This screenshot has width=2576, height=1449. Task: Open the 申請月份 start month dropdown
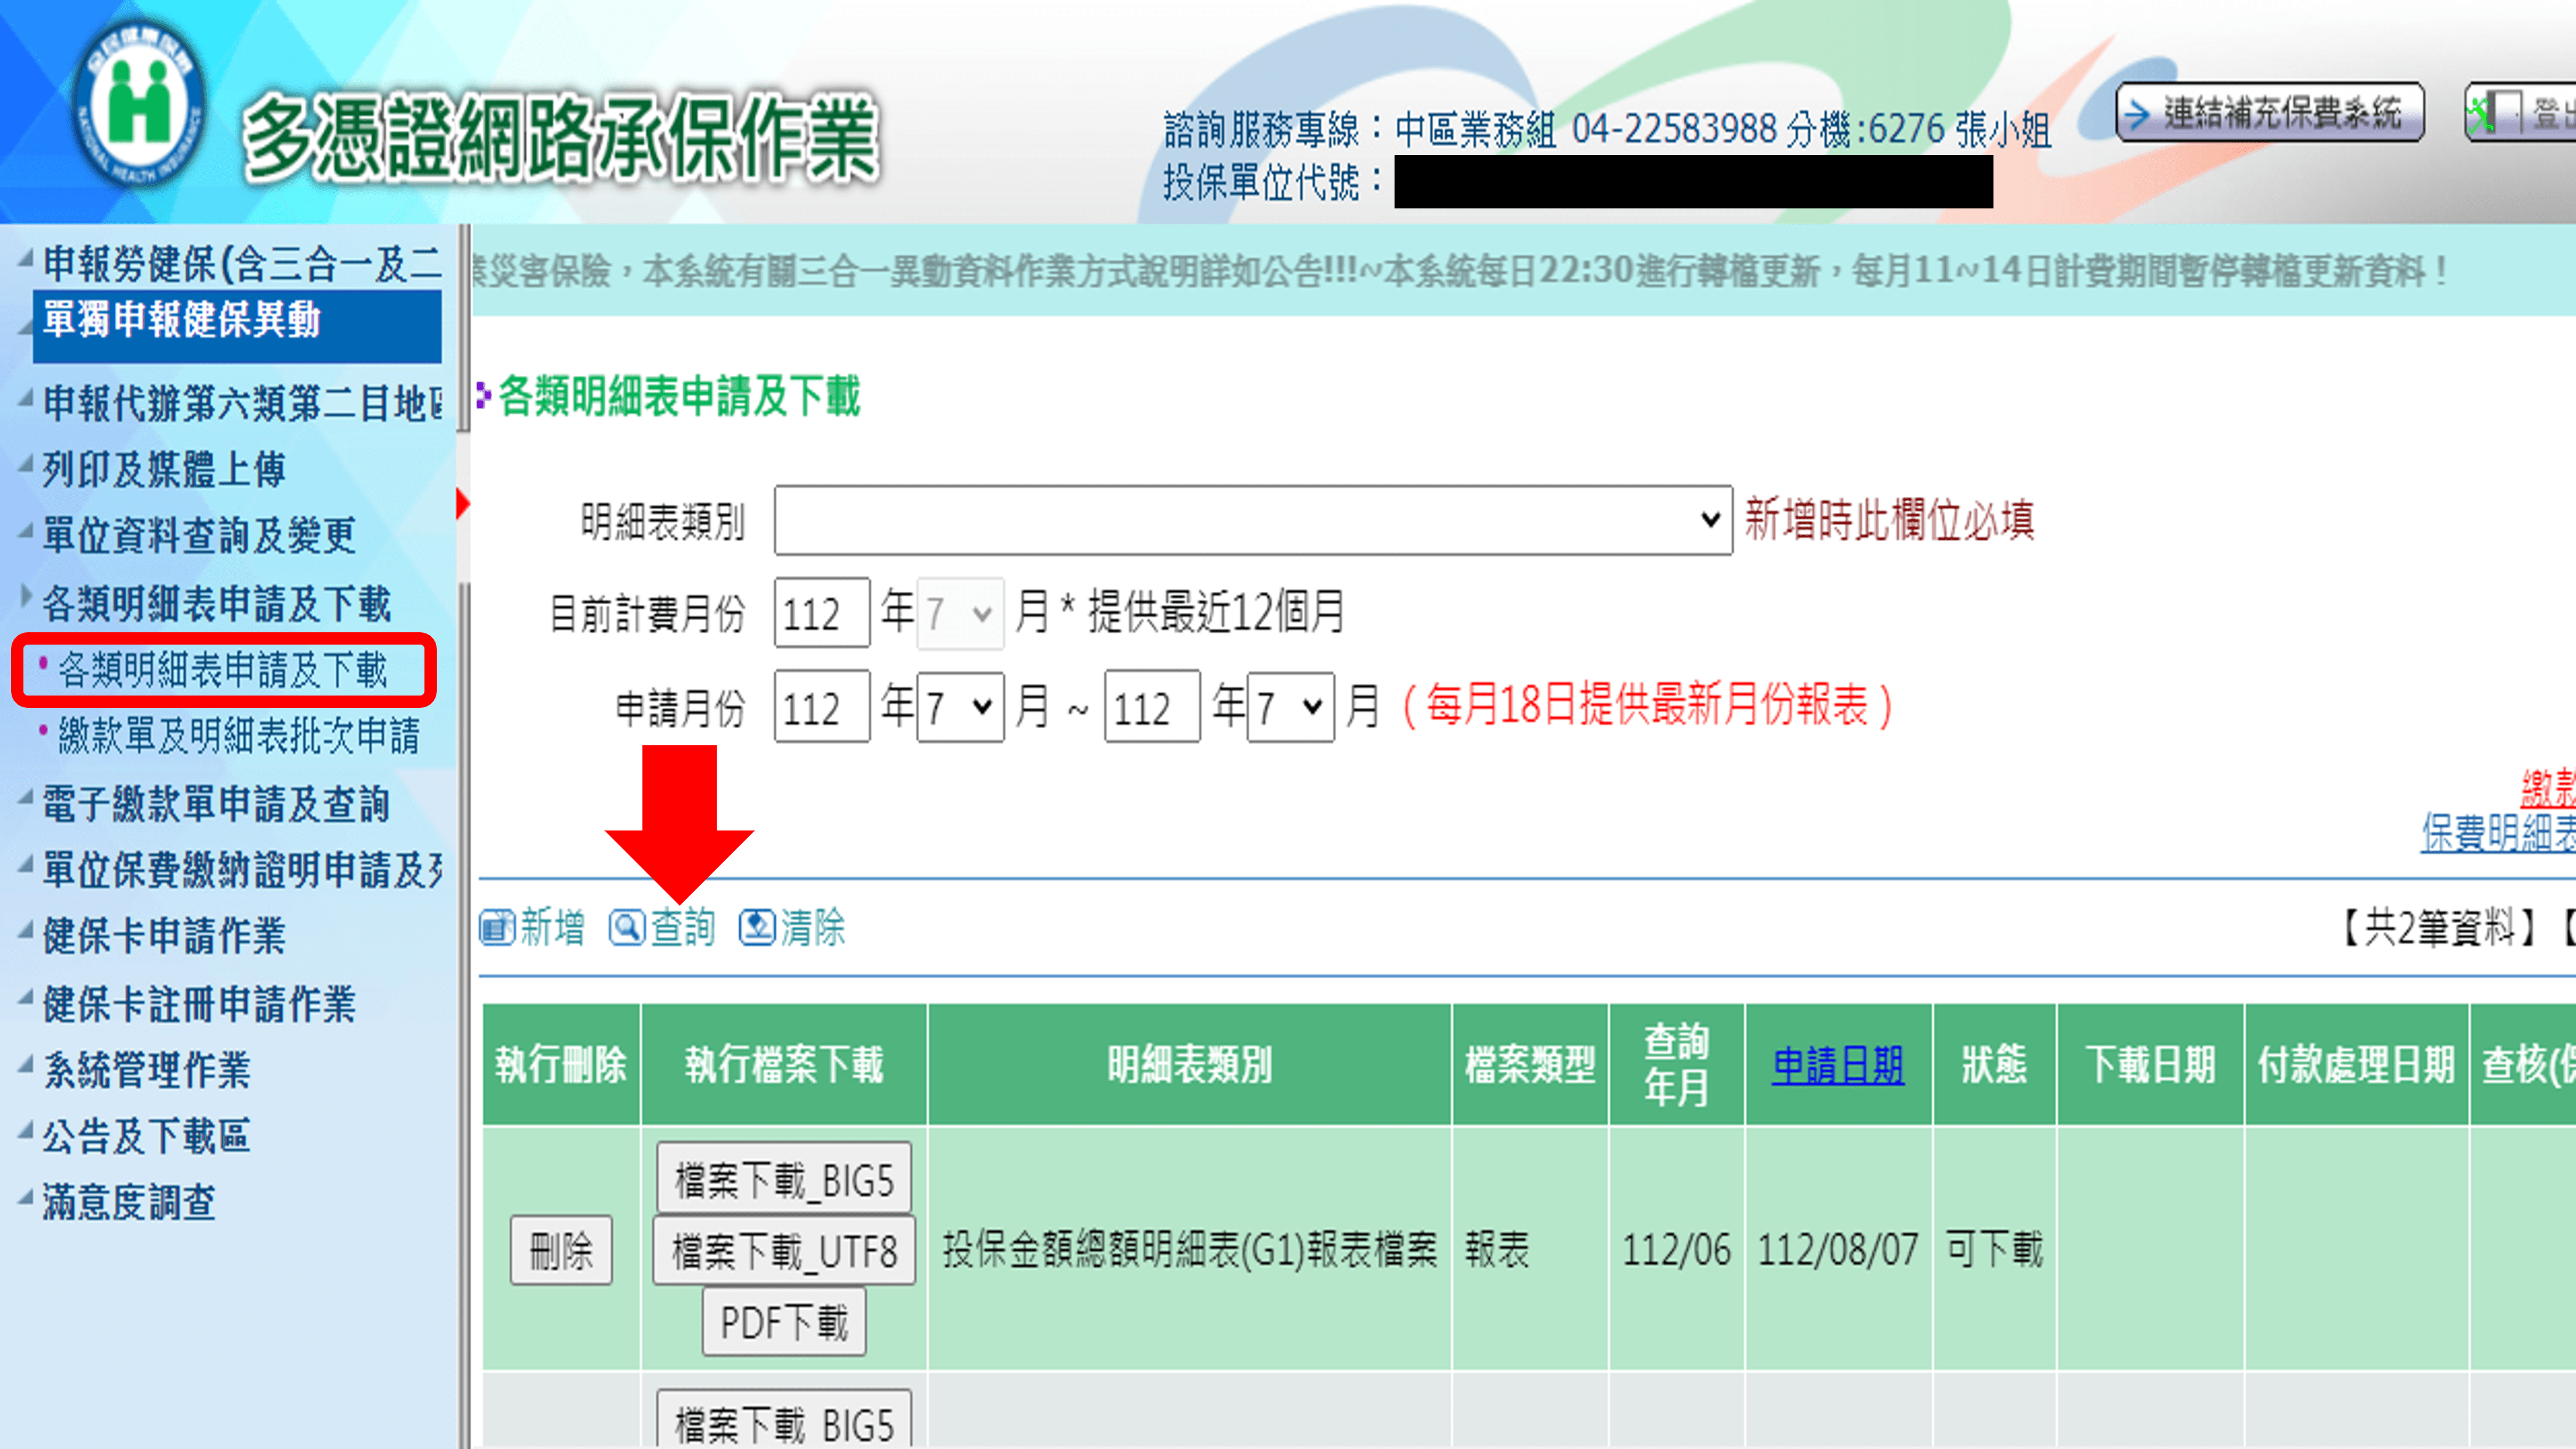coord(960,707)
